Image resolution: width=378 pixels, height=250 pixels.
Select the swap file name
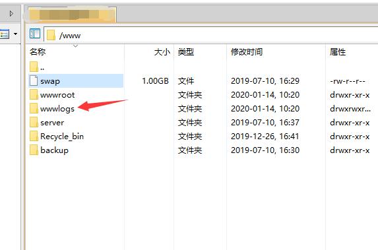[50, 81]
